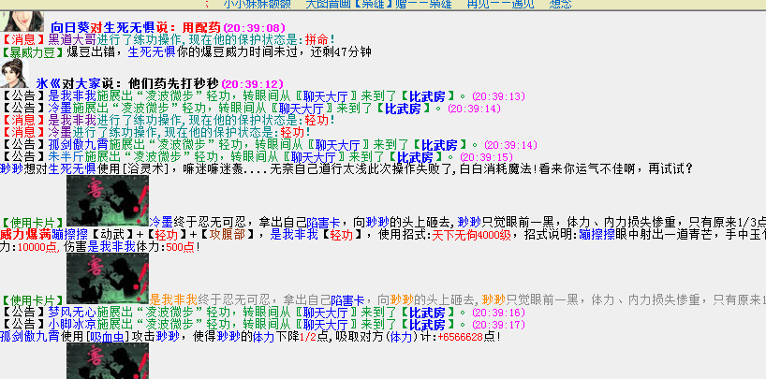Select 生死无惧 name in the 爆豆 message
Image resolution: width=766 pixels, height=379 pixels.
pyautogui.click(x=152, y=52)
